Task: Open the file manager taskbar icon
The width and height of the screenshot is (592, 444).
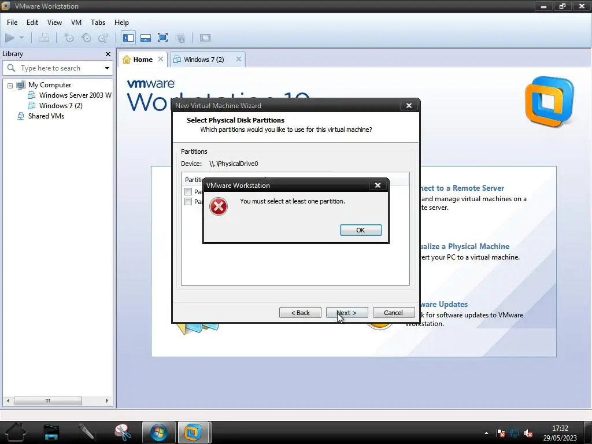Action: [51, 432]
